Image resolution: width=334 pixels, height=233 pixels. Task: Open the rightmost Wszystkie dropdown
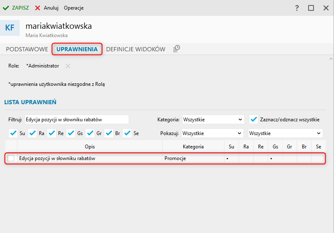[286, 133]
